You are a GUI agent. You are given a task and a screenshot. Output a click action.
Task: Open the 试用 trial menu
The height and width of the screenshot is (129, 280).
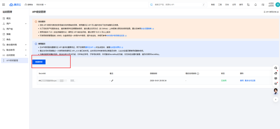[x=234, y=5]
